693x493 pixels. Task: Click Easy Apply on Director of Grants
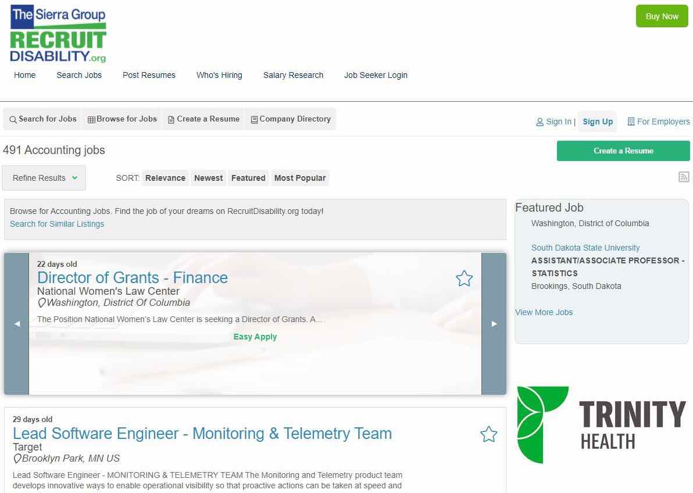coord(255,337)
